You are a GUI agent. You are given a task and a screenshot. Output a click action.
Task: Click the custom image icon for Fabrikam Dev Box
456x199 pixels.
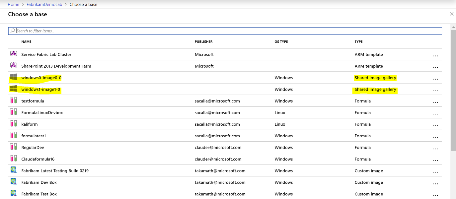(14, 182)
